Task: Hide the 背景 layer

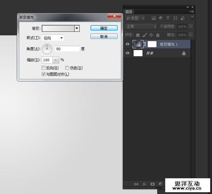Action: 128,53
